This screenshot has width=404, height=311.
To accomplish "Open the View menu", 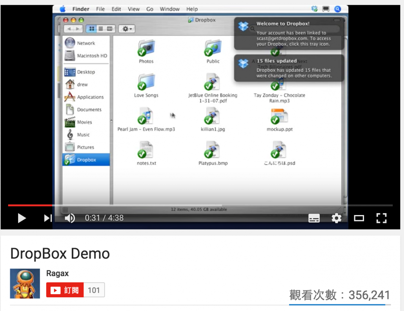I will 134,9.
